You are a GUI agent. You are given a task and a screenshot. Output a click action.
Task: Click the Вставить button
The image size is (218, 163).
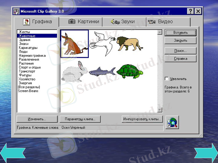point(180,33)
